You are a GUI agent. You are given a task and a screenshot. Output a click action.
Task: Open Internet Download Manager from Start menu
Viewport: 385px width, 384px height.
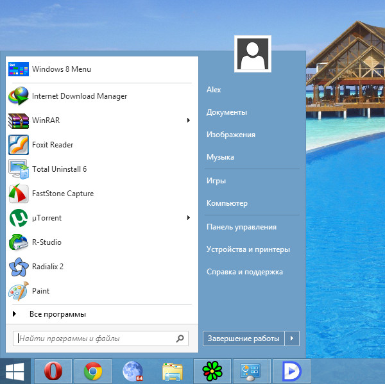[x=79, y=96]
